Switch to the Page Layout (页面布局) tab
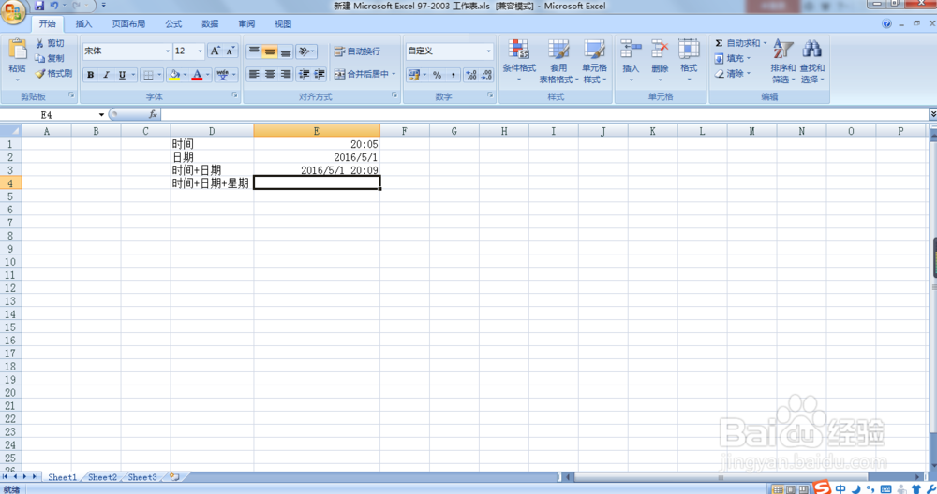 tap(128, 24)
